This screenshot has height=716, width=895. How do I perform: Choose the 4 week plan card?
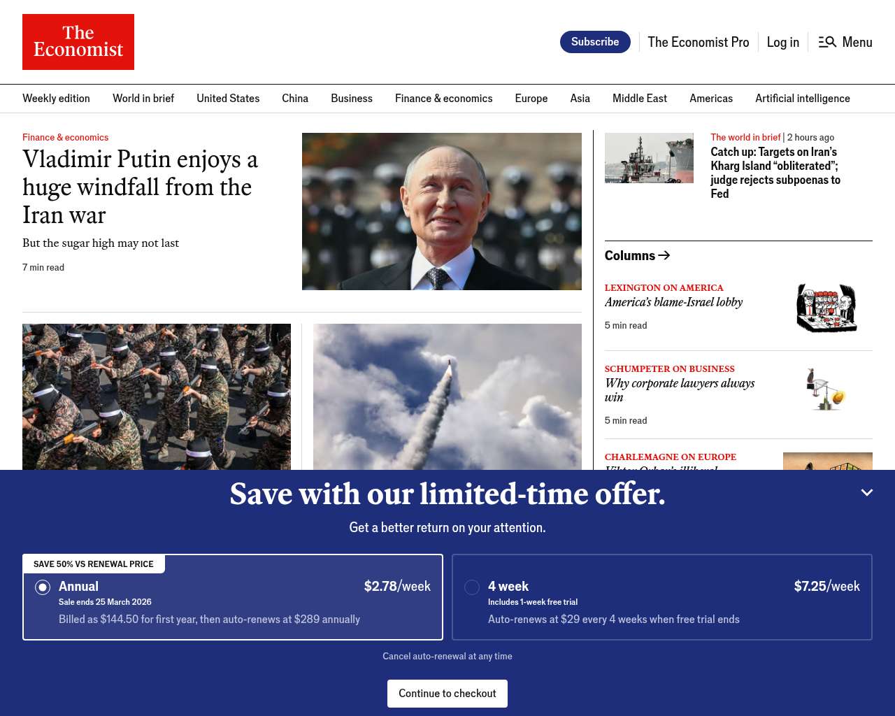click(662, 597)
